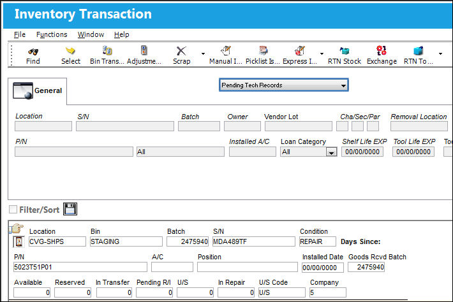The image size is (453, 302).
Task: Click the record detail icon beside CVG-SHPS
Action: pos(19,241)
